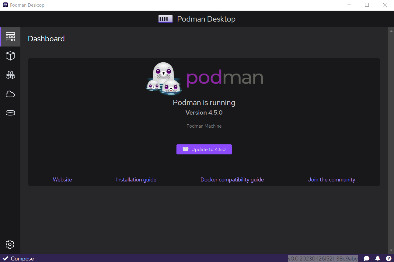394x262 pixels.
Task: Check Compose status in status bar
Action: (x=18, y=259)
